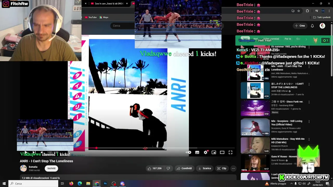333x187 pixels.
Task: Open options for 'STOP THE LONELINESS' ANRI Official video
Action: [309, 84]
